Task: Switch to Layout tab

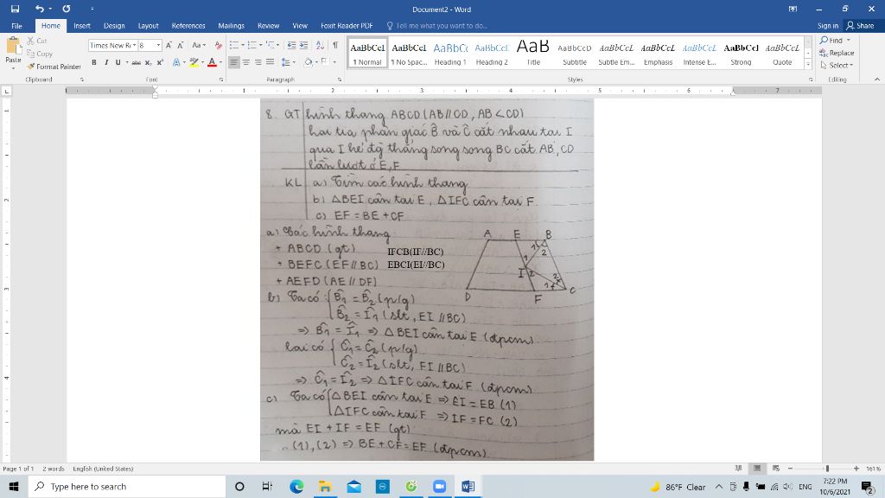Action: coord(148,26)
